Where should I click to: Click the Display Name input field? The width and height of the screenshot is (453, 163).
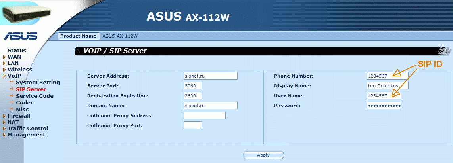pyautogui.click(x=388, y=86)
